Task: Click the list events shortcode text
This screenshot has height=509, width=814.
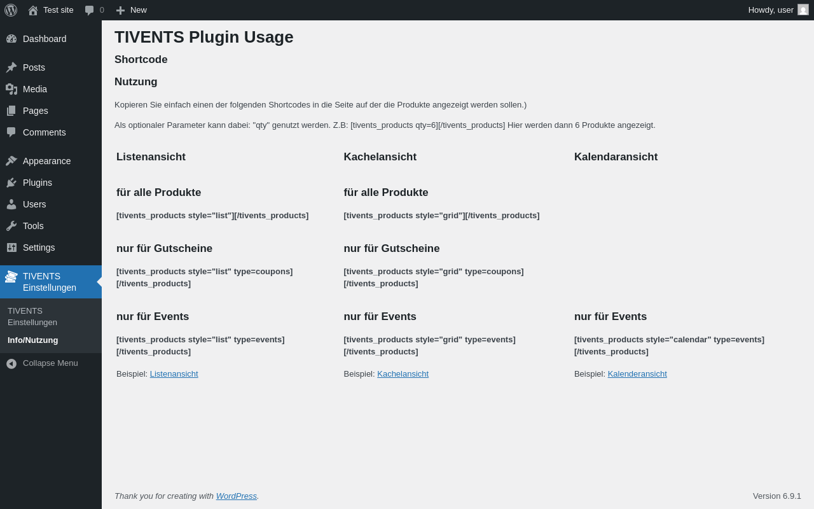Action: tap(200, 345)
